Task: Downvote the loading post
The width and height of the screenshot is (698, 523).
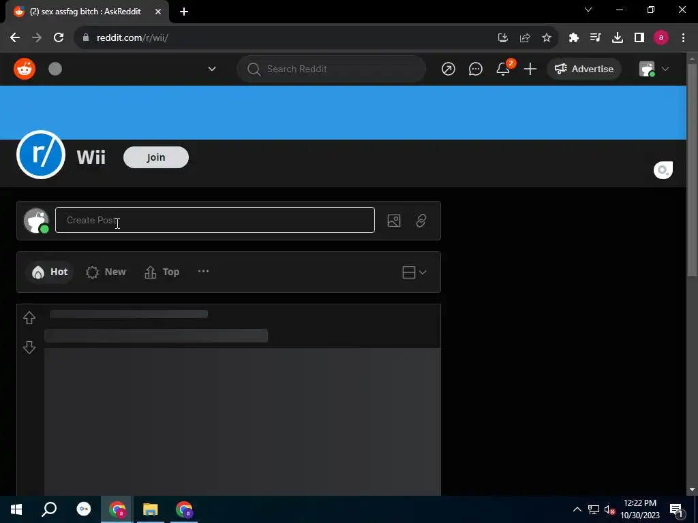Action: tap(29, 347)
